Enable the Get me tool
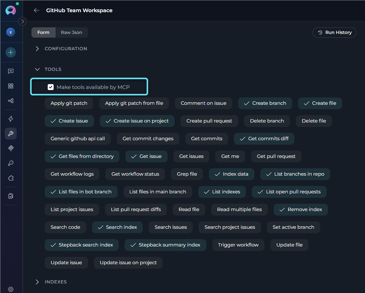This screenshot has width=365, height=293. pyautogui.click(x=230, y=156)
